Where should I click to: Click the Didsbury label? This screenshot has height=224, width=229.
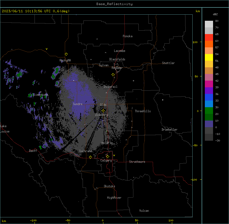click(102, 115)
